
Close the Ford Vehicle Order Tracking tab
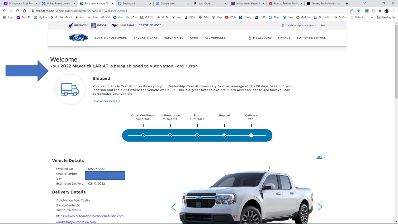[x=112, y=3]
